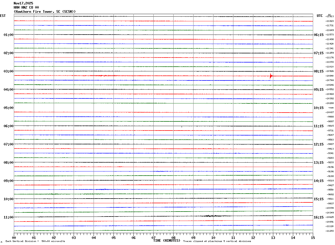Click the TIME (MINUTES) axis title
Image resolution: width=335 pixels, height=245 pixels.
coord(167,241)
